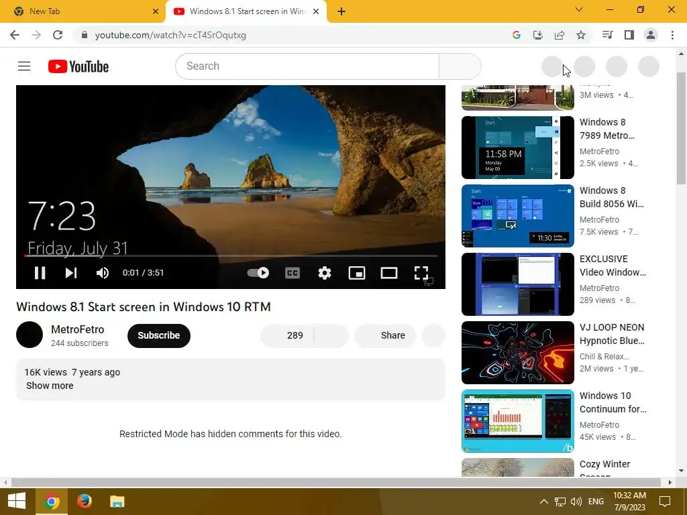
Task: Open taskbar volume control
Action: [576, 502]
